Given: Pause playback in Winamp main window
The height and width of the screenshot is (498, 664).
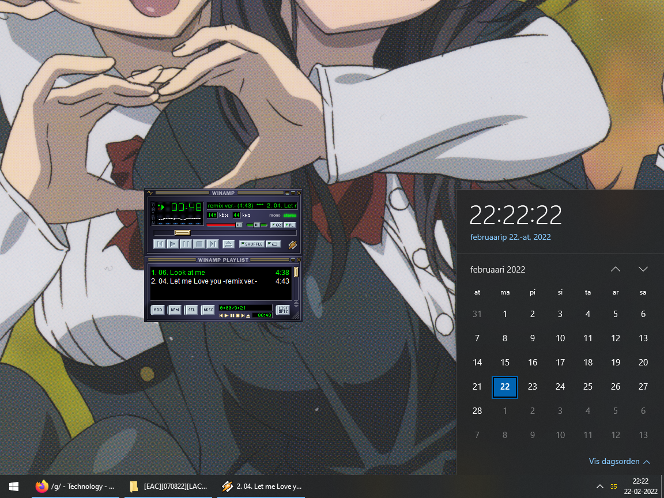Looking at the screenshot, I should point(186,244).
